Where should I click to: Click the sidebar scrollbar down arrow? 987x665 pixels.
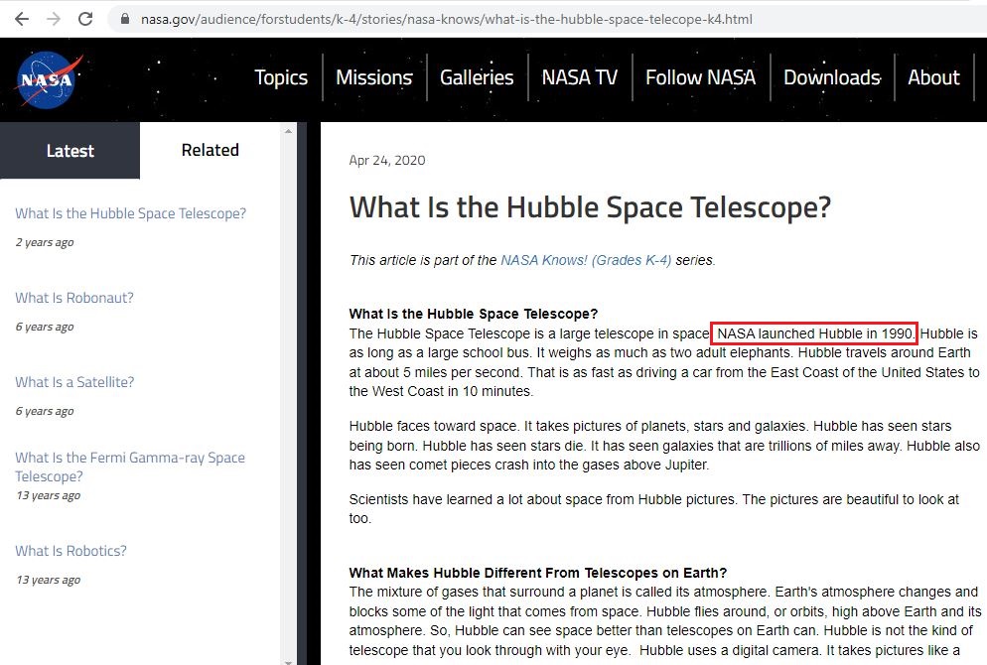point(288,661)
